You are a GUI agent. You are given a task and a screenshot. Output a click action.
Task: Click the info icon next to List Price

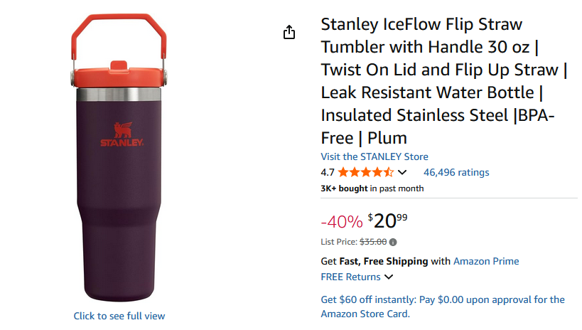click(393, 242)
